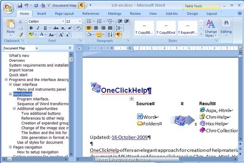
Task: Cut selection with scissors icon
Action: pos(20,21)
